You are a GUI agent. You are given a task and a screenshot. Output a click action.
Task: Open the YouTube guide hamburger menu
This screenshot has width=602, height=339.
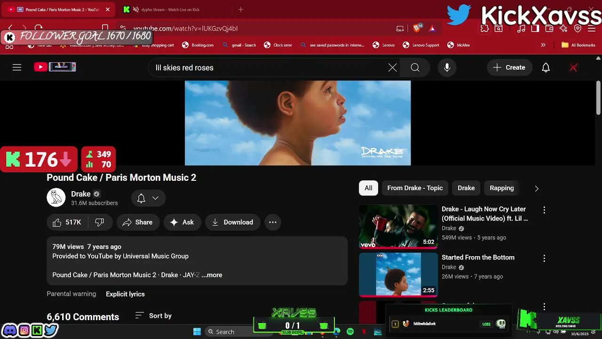pyautogui.click(x=17, y=67)
